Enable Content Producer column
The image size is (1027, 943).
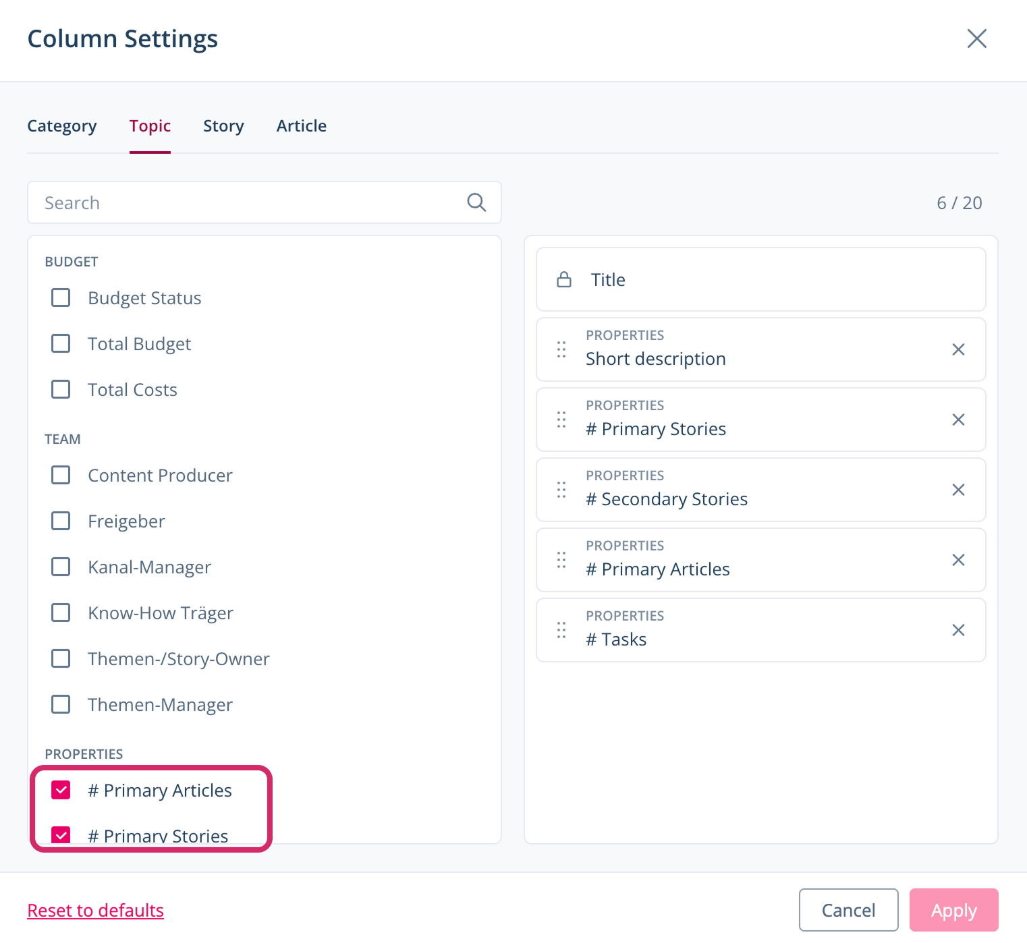pyautogui.click(x=61, y=475)
